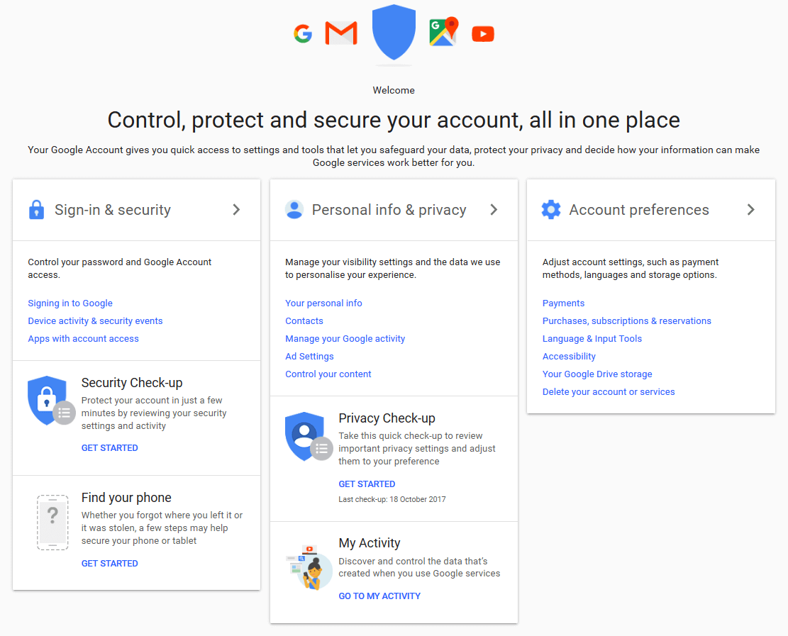Click the My Activity illustration
Viewport: 788px width, 636px height.
[309, 567]
